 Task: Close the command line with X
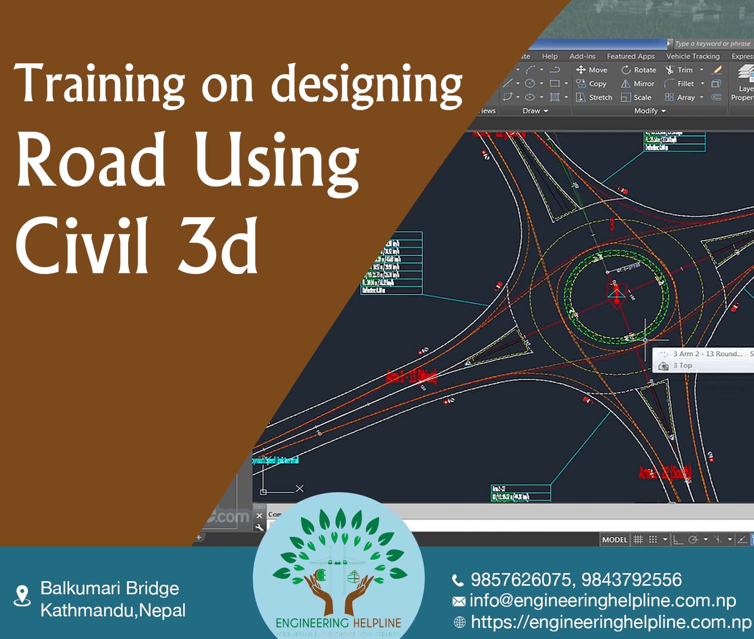[x=259, y=515]
